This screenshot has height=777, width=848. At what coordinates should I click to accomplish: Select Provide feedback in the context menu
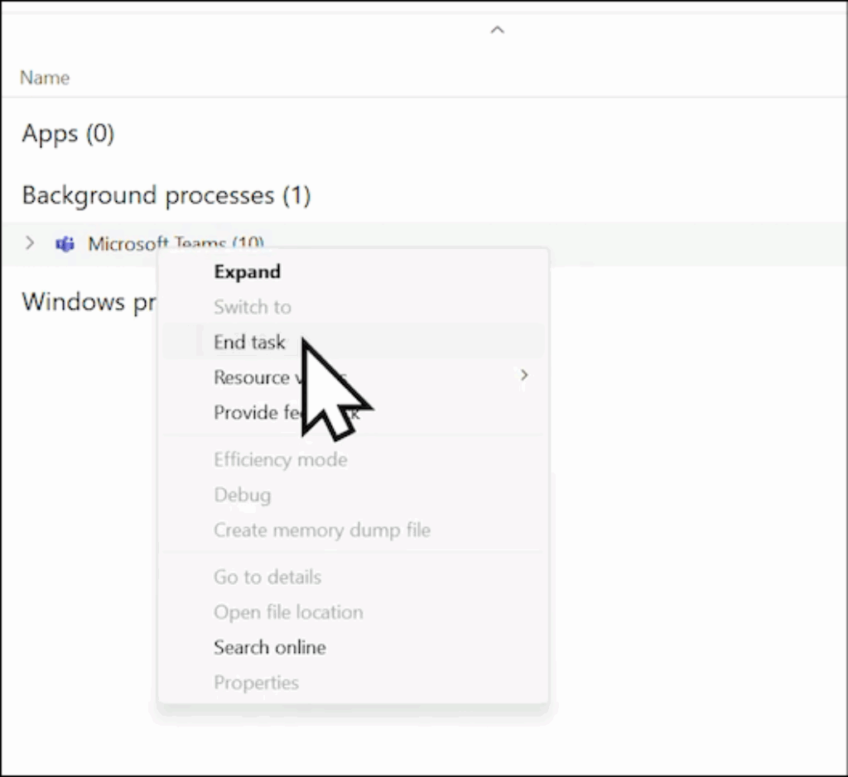[x=250, y=412]
